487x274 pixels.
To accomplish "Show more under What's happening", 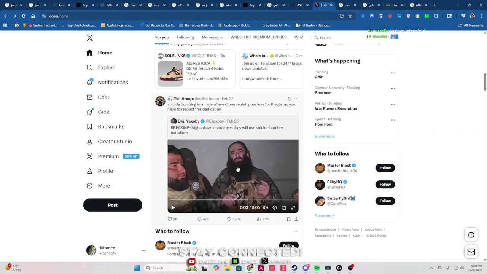I will coord(325,136).
